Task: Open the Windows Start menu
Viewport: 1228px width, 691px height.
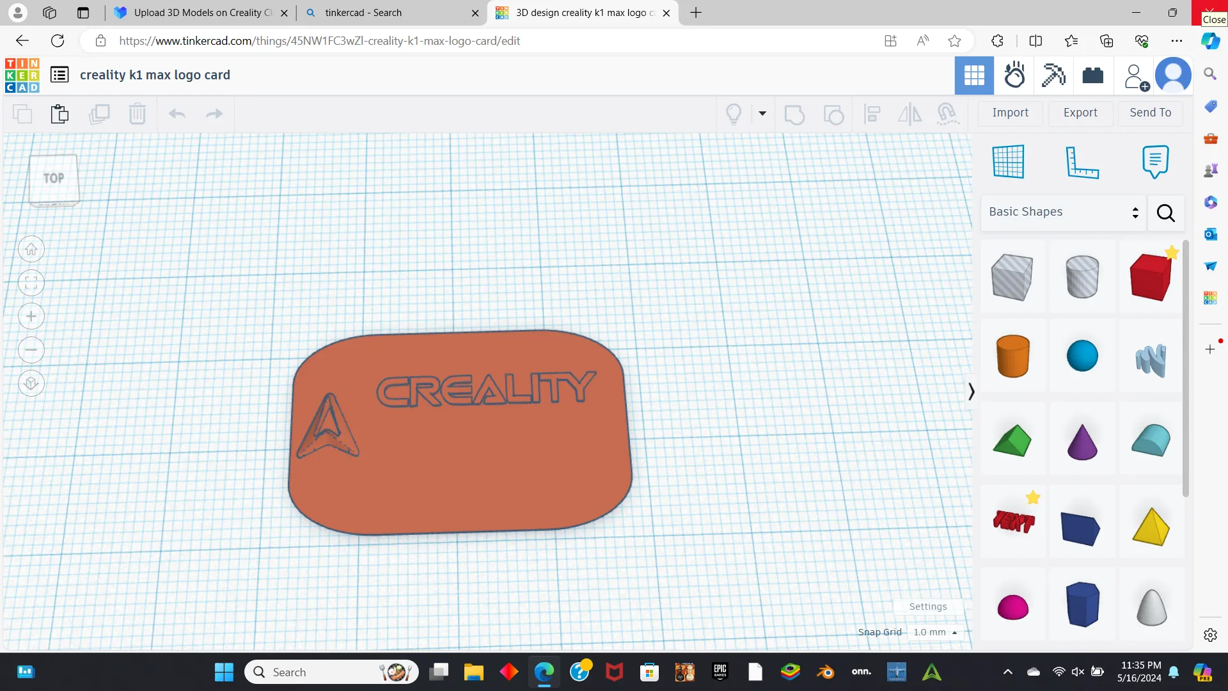Action: 224,672
